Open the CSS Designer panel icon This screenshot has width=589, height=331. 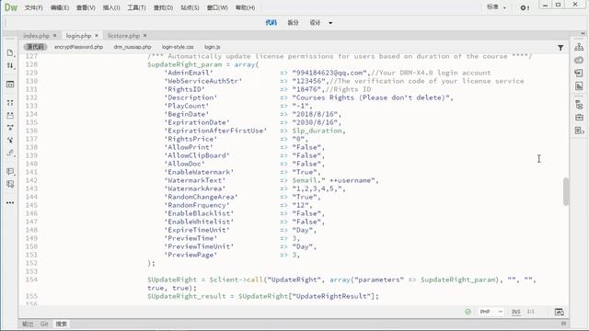point(579,86)
